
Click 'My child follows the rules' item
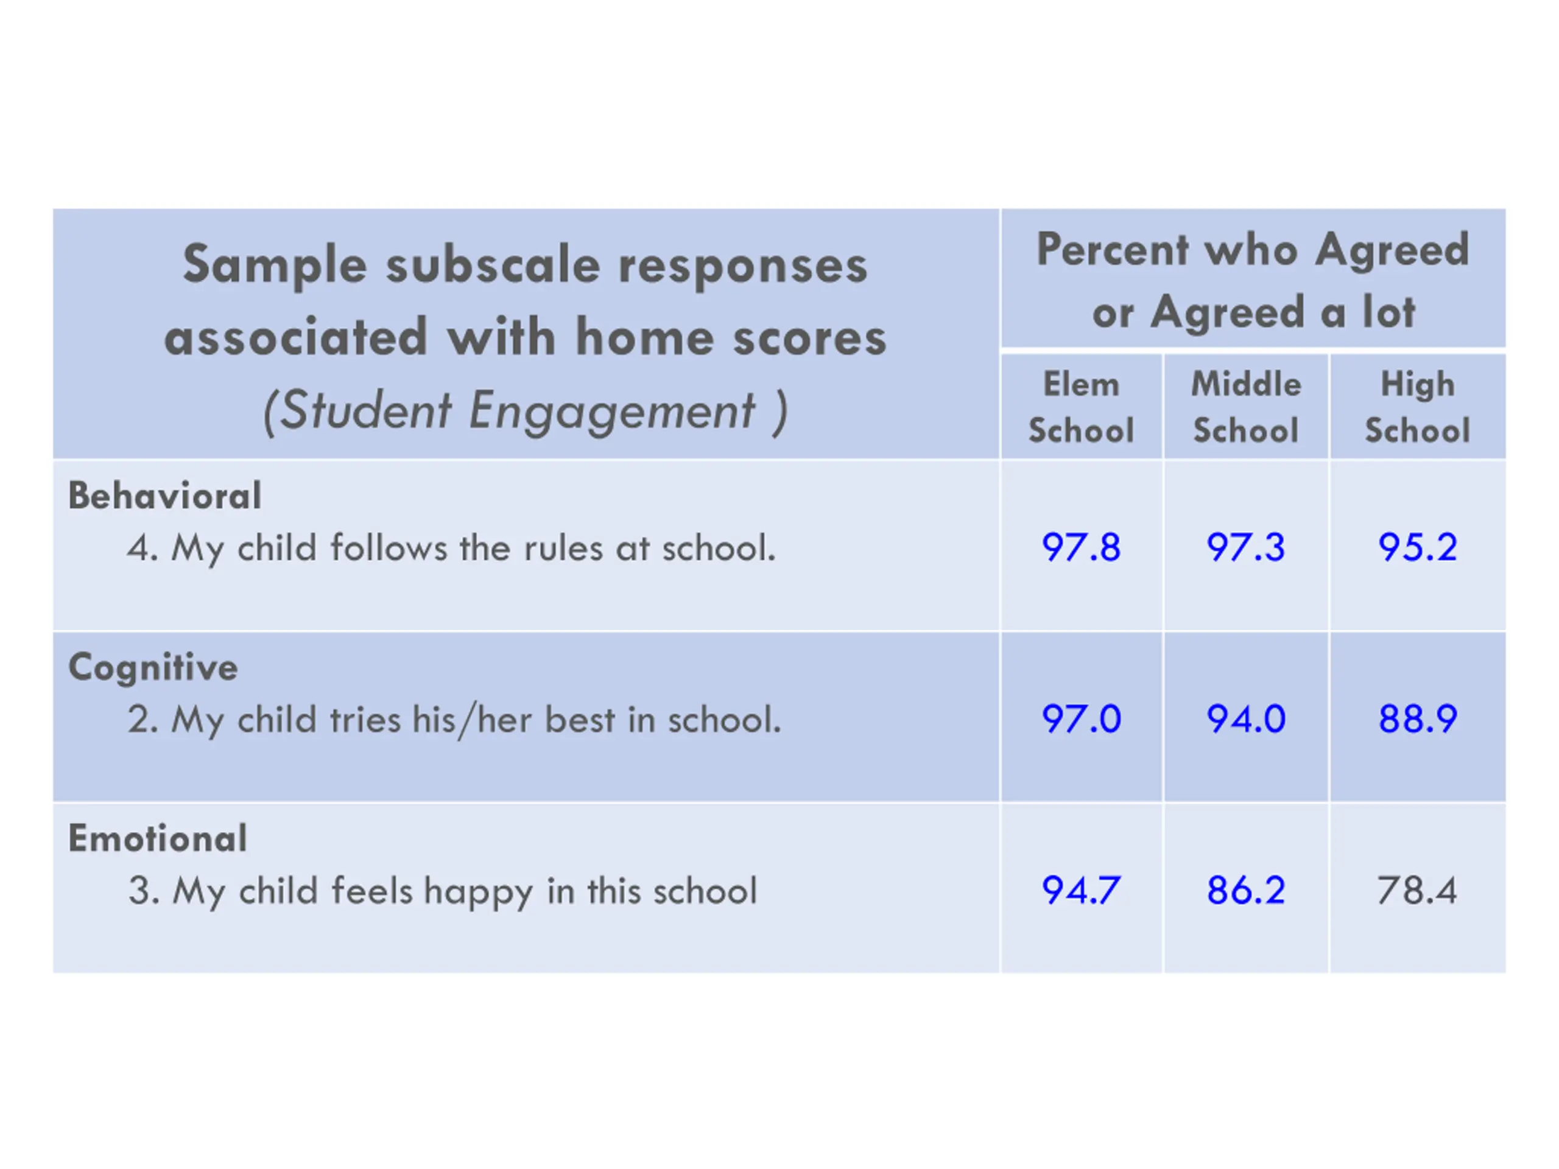pyautogui.click(x=451, y=548)
